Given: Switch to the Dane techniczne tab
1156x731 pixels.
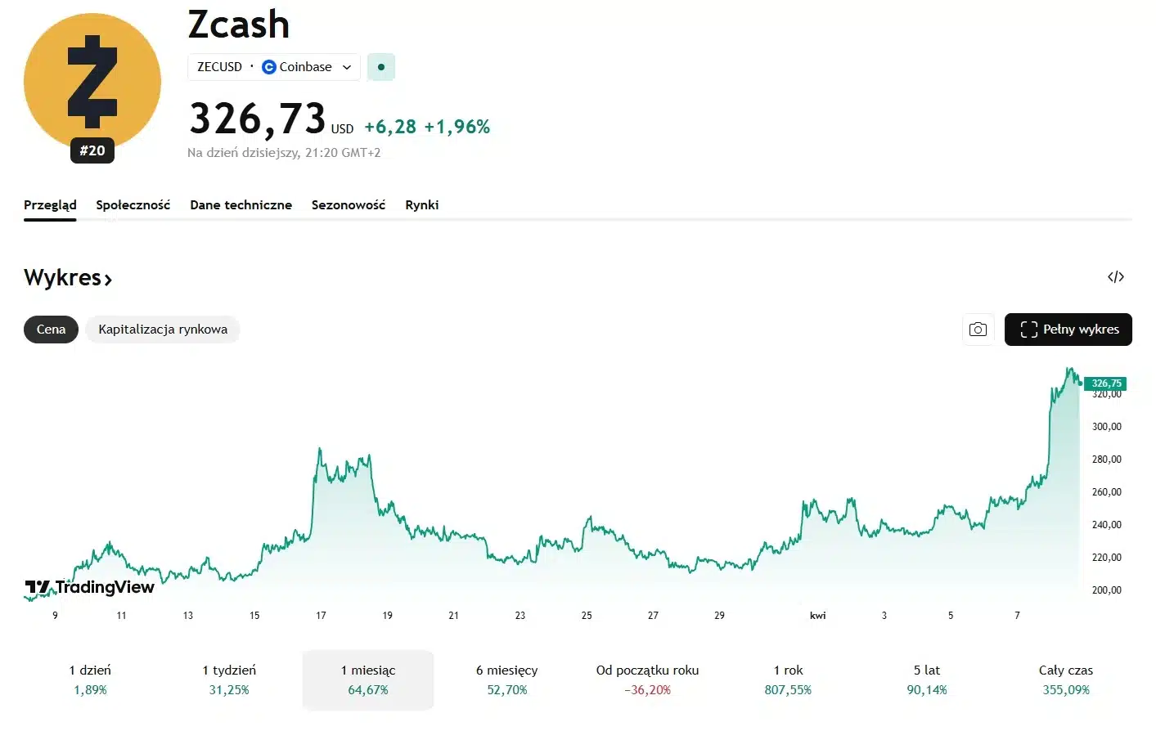Looking at the screenshot, I should tap(241, 205).
